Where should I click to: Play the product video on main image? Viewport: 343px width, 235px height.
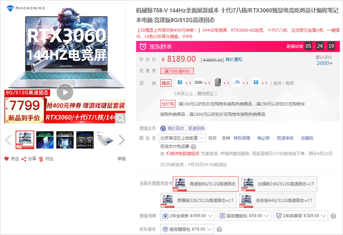pos(65,91)
